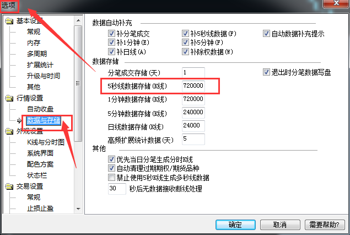Click the 外观设置 folder icon
Screen dimensions: 350x235
click(x=9, y=131)
